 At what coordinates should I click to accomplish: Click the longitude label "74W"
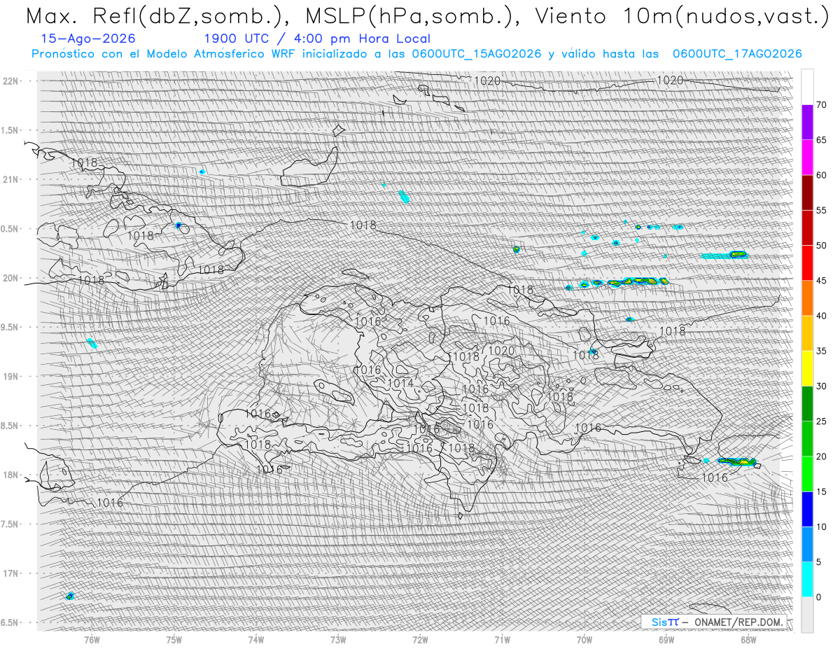click(255, 639)
